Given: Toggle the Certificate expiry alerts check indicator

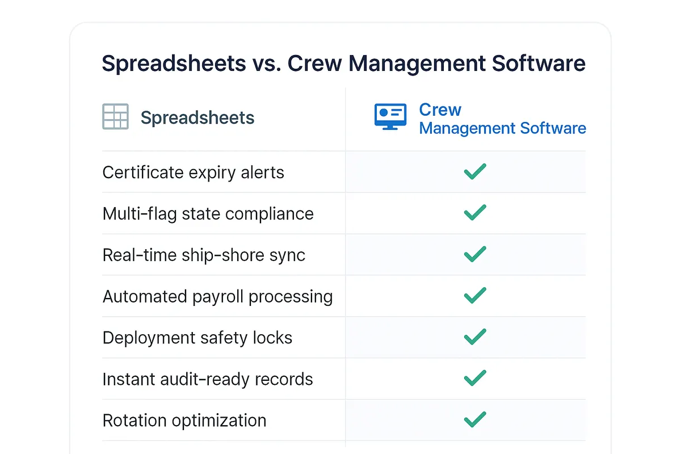Looking at the screenshot, I should point(474,171).
